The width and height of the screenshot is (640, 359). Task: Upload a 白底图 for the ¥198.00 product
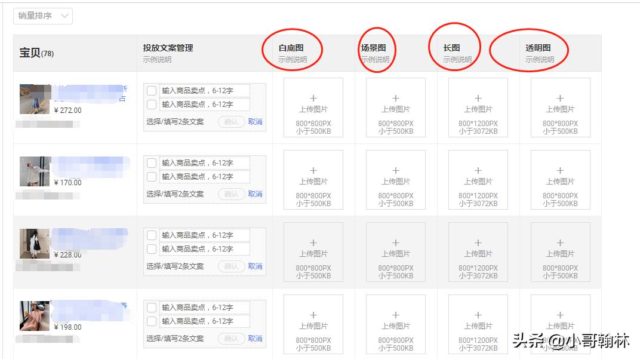312,324
